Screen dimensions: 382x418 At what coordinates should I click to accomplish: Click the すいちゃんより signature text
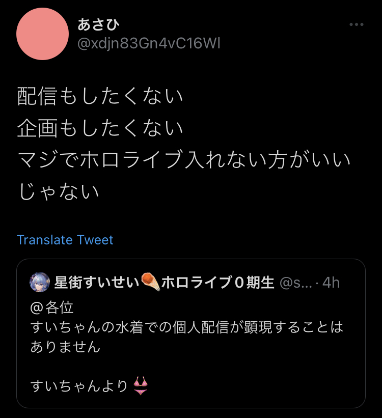pos(79,386)
